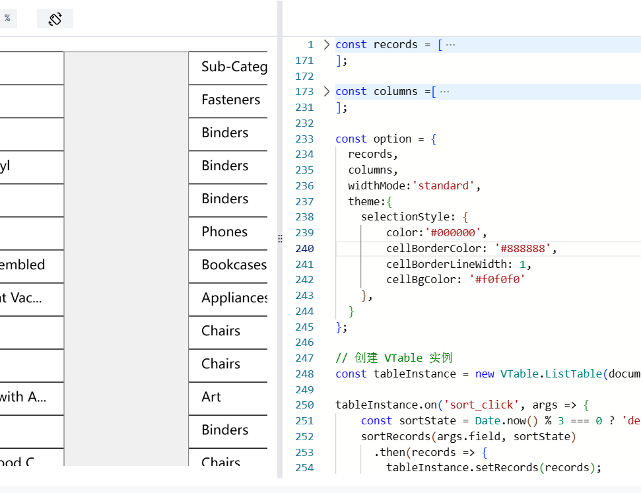Click the fold chevron beside line 1
The height and width of the screenshot is (493, 641).
click(326, 44)
